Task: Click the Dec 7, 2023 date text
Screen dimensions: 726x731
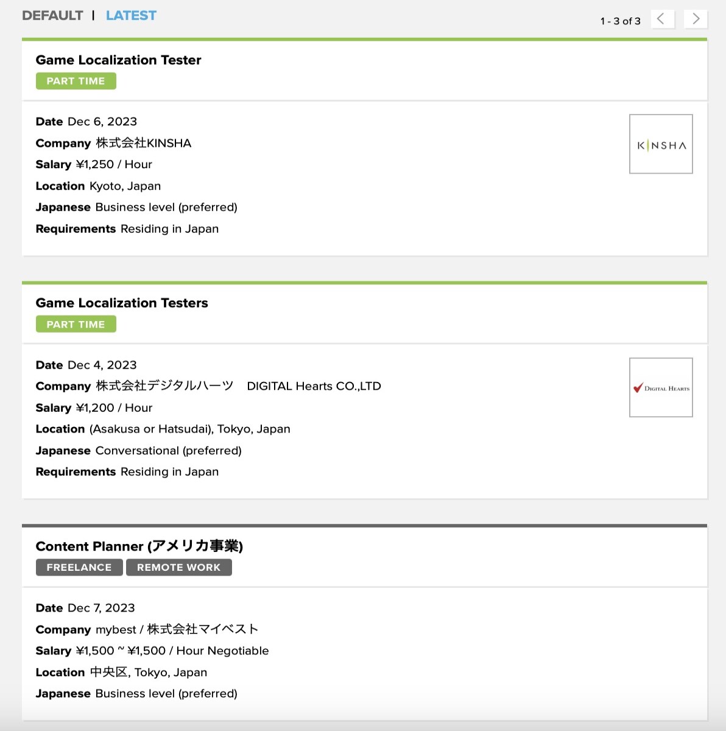Action: click(x=101, y=608)
